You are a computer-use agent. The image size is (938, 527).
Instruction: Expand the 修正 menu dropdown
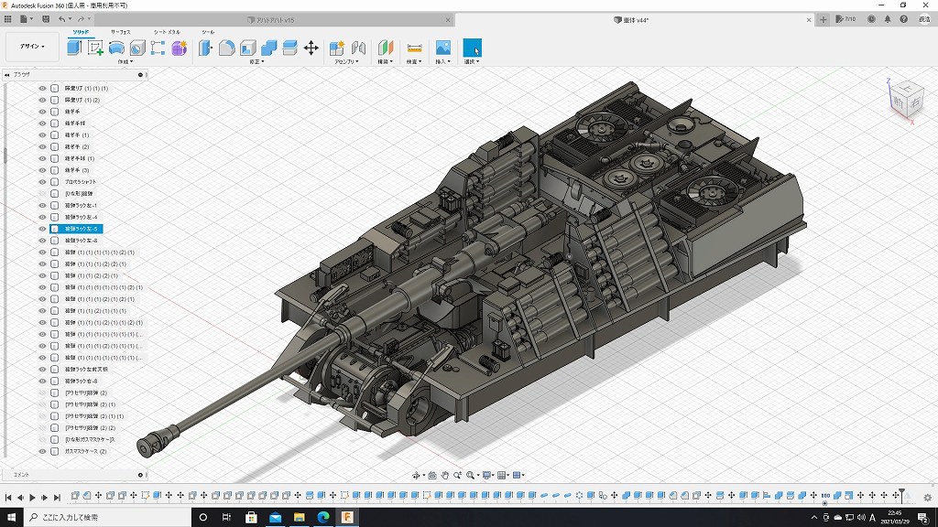tap(256, 62)
